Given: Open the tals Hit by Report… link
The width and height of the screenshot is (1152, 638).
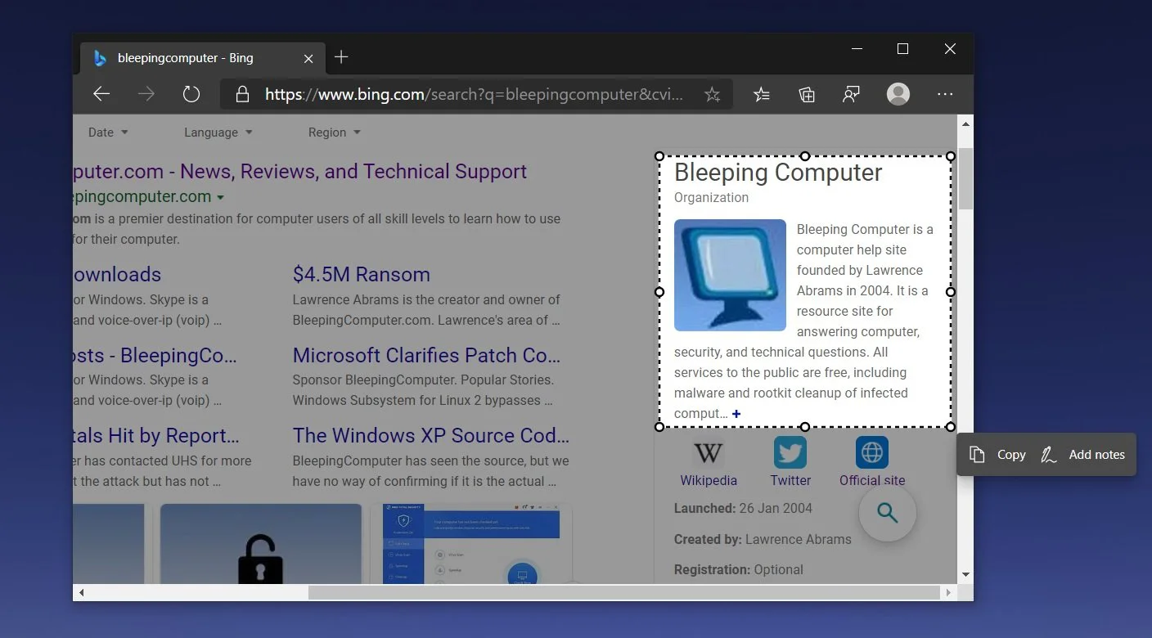Looking at the screenshot, I should [x=155, y=435].
